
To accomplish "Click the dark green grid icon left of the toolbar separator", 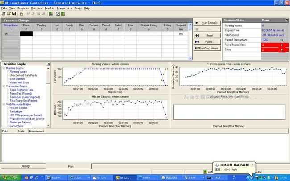I will pos(50,14).
